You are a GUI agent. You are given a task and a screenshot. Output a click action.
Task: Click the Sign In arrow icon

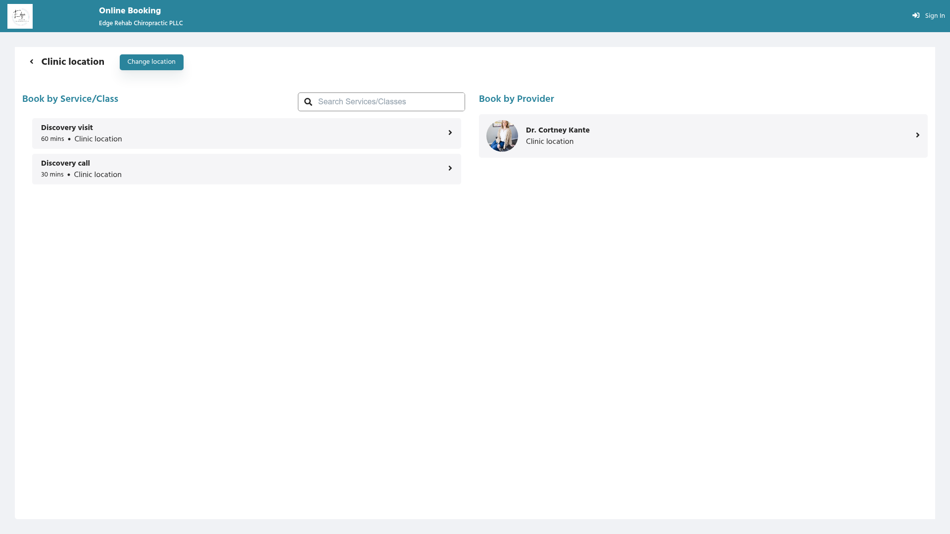point(916,16)
